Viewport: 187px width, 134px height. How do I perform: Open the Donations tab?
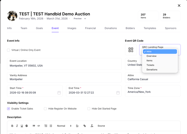click(x=111, y=28)
